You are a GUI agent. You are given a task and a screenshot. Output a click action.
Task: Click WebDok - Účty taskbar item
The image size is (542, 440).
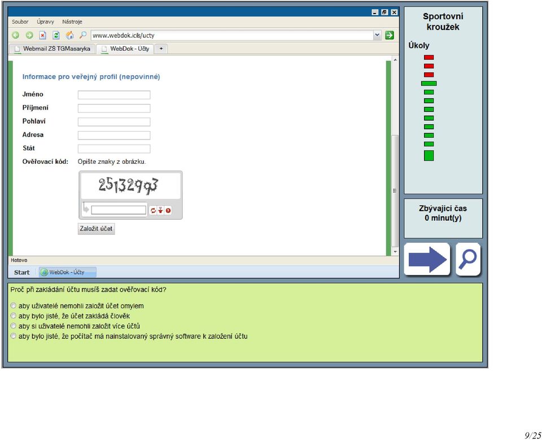click(67, 273)
